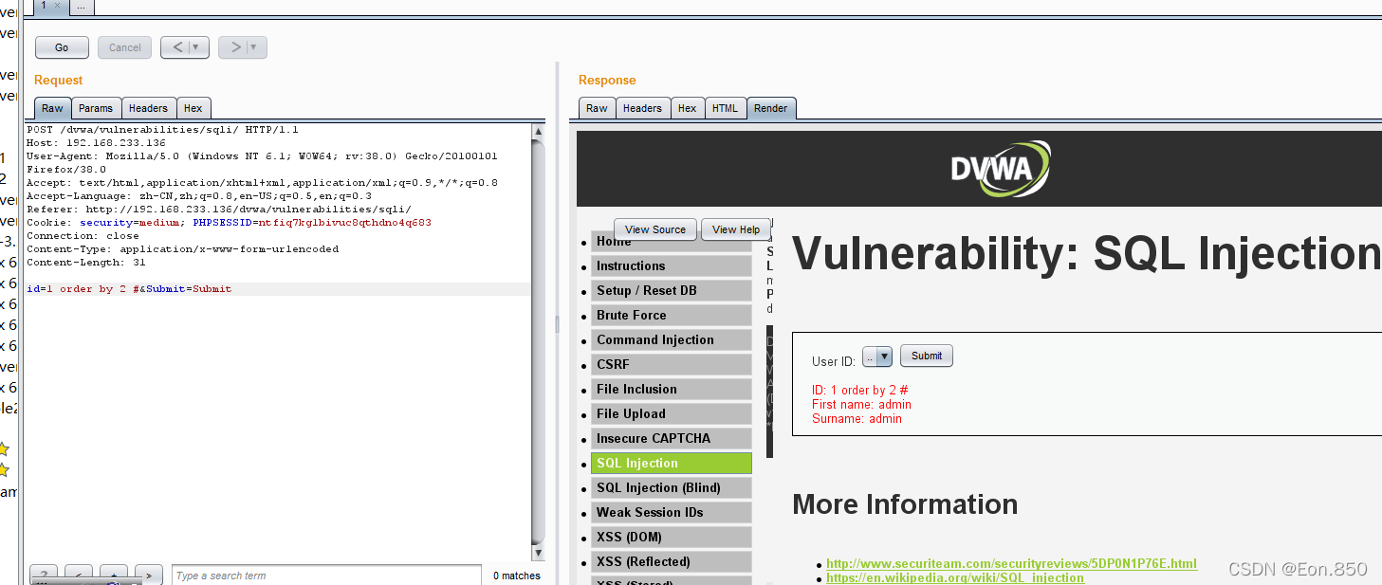
Task: Click the Referer header line
Action: click(x=219, y=210)
